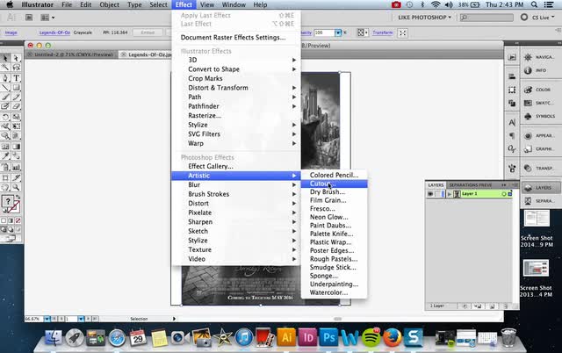Expand the Distort & Transform submenu
Viewport: 562px width, 353px height.
click(236, 88)
